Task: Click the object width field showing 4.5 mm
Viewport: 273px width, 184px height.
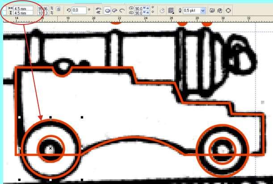Action: (22, 8)
